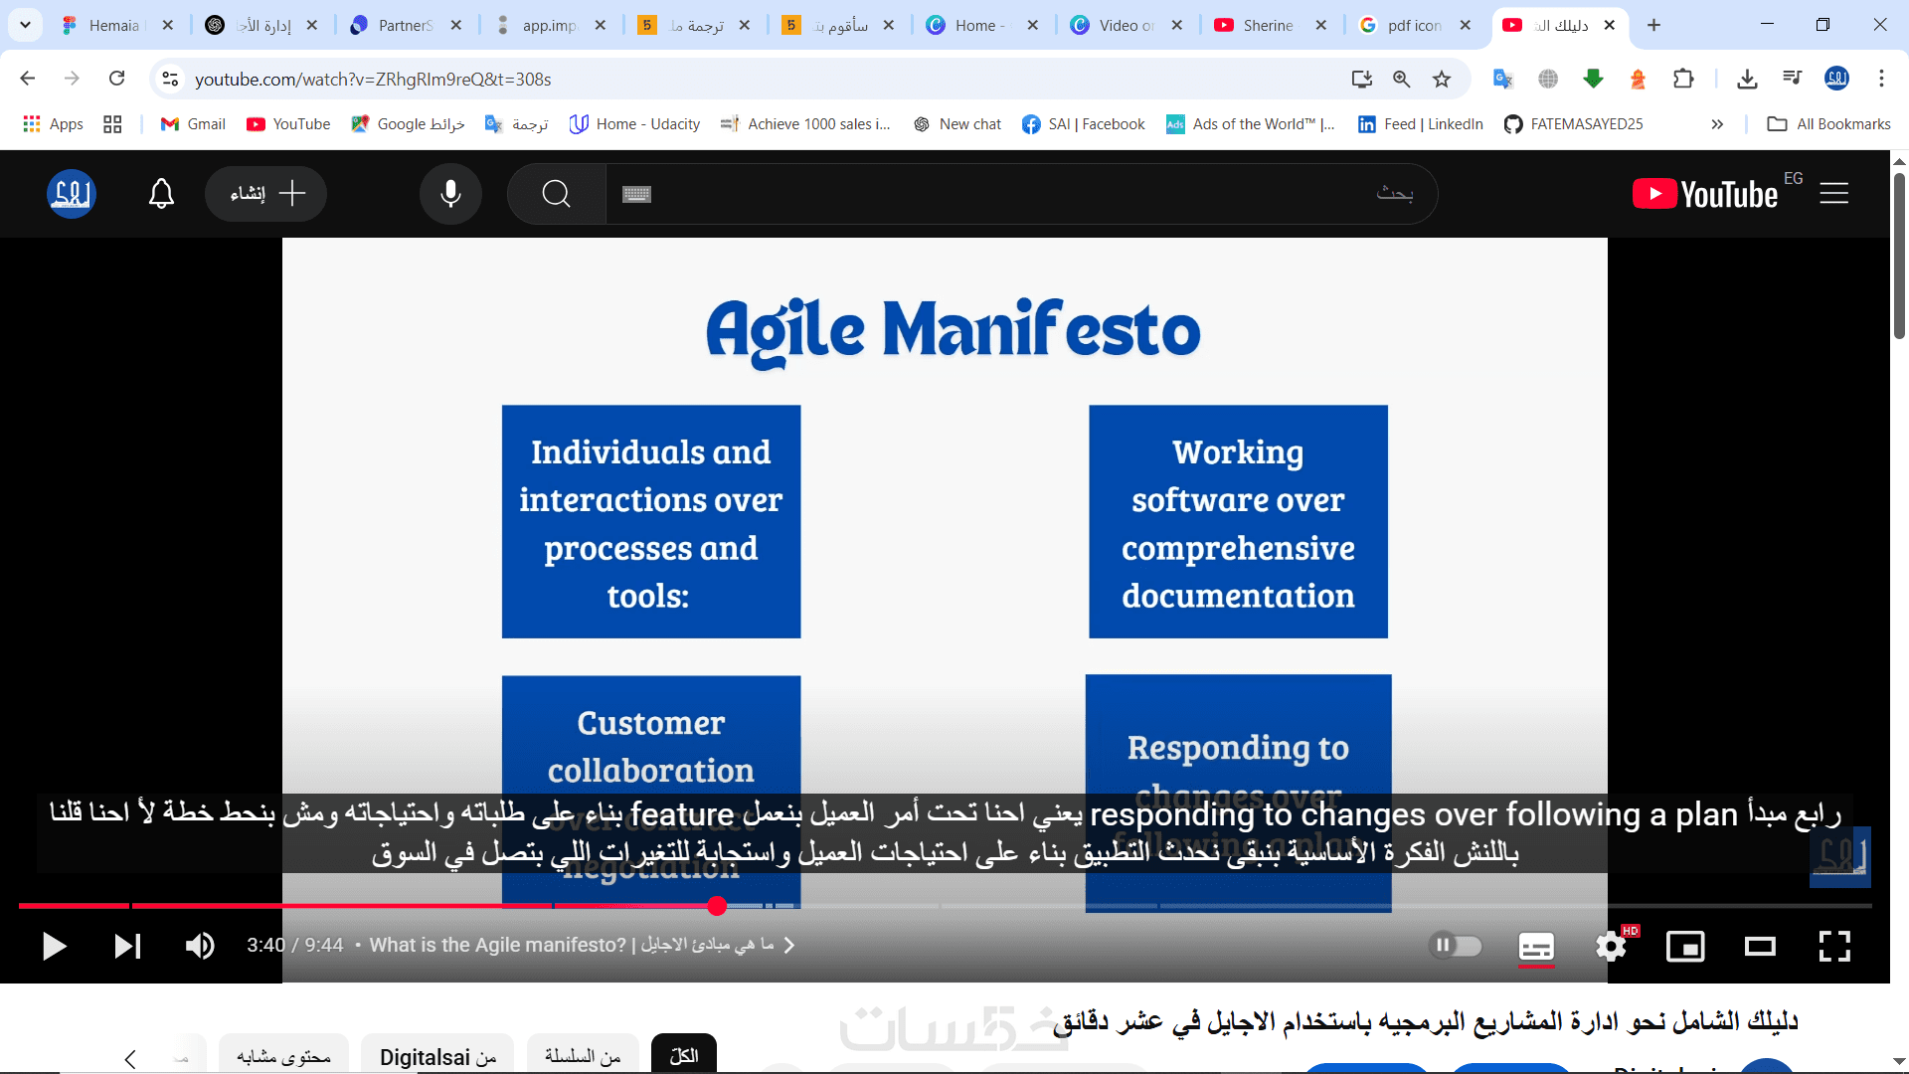Expand the chapter title chevron

789,945
